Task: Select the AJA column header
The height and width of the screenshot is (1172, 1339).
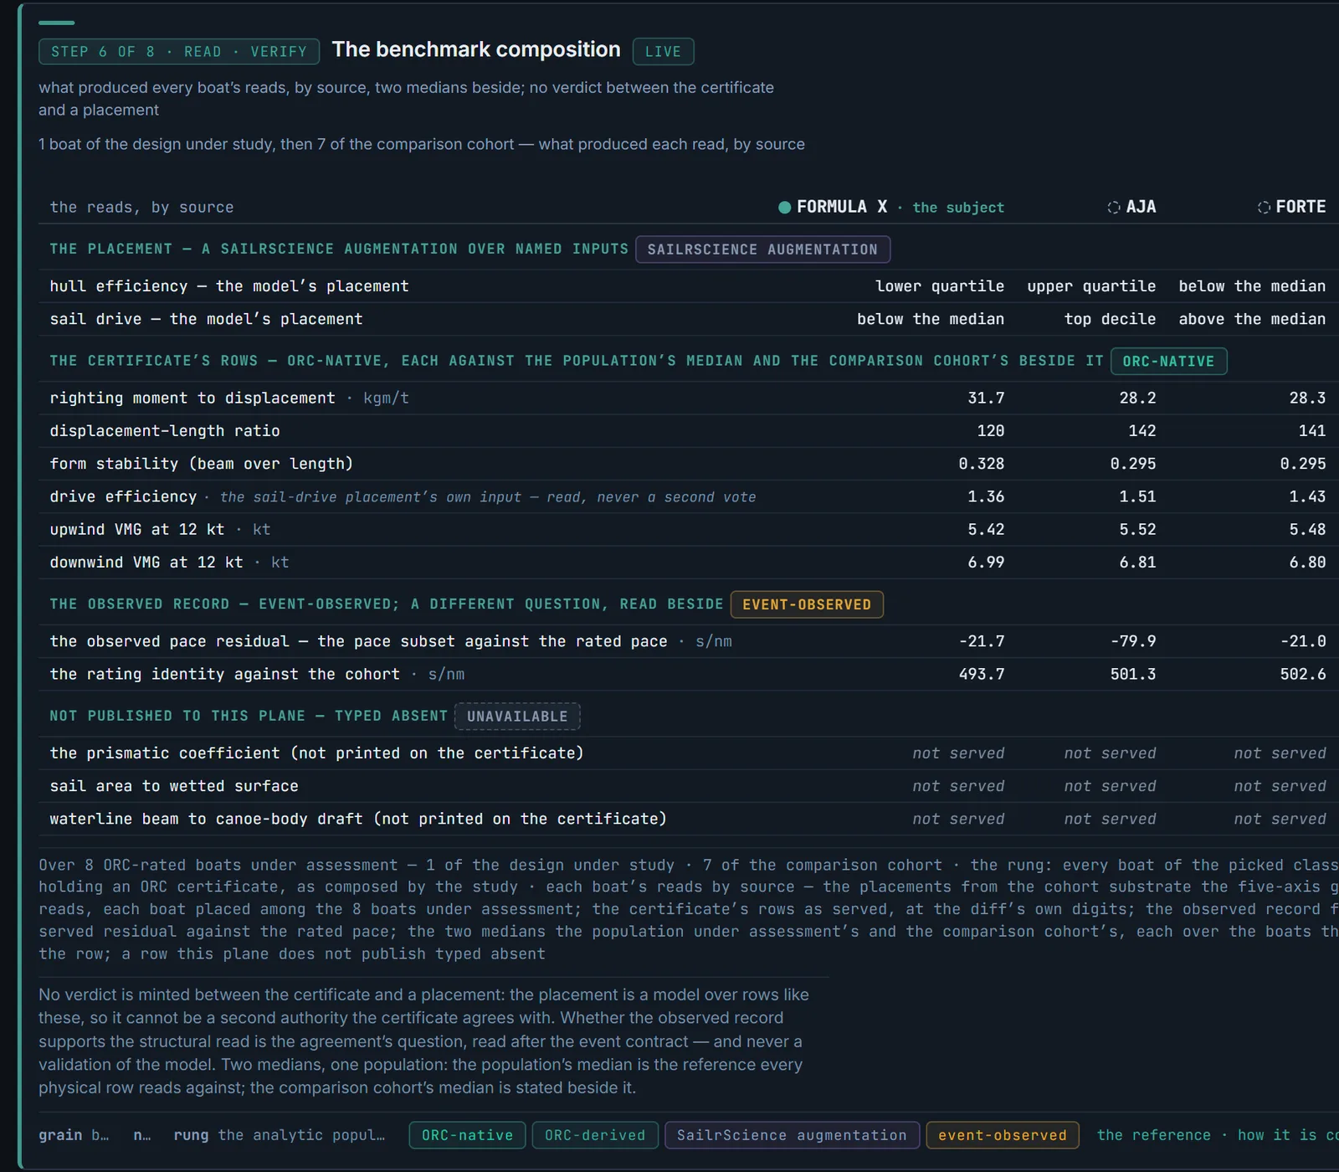Action: click(x=1131, y=207)
